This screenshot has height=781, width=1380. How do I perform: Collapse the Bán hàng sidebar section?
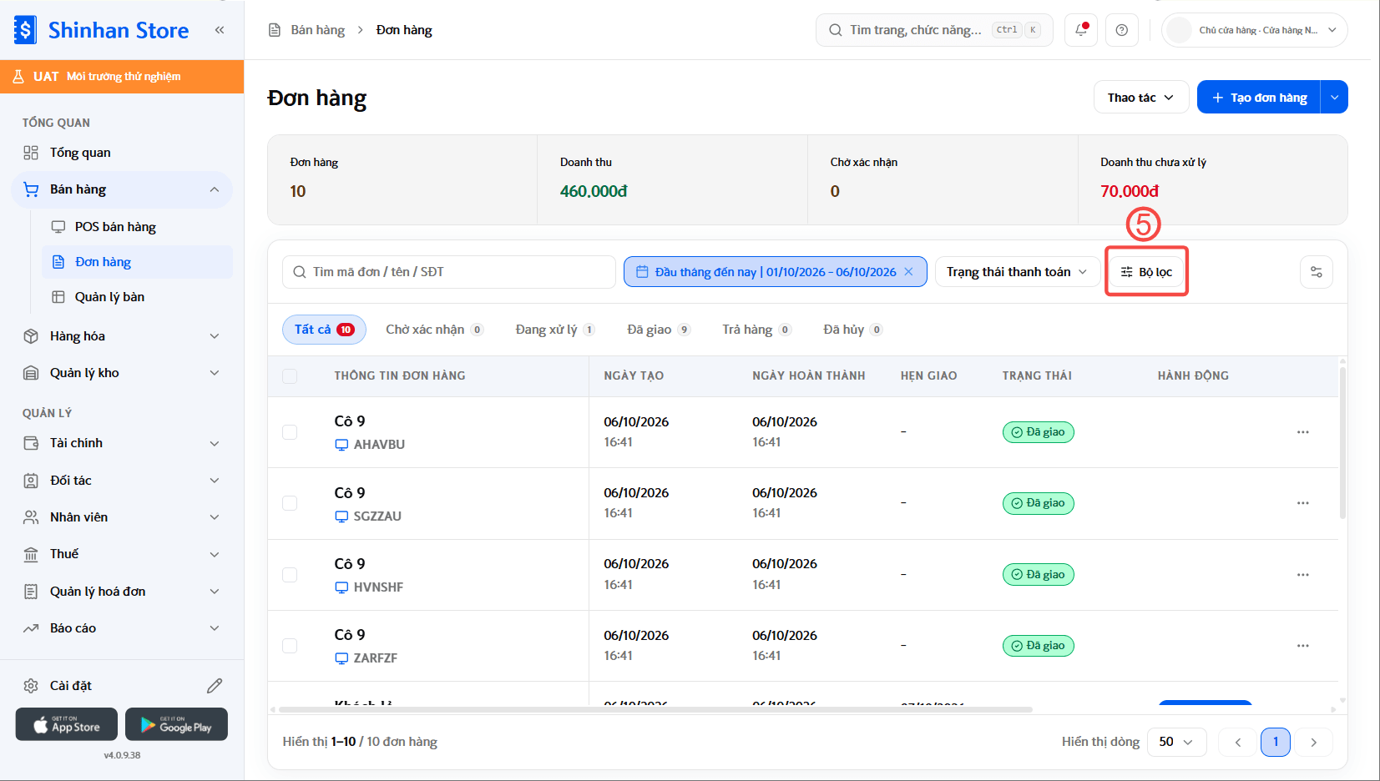pyautogui.click(x=215, y=189)
